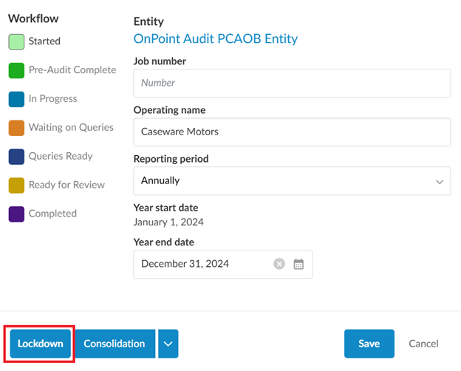461x371 pixels.
Task: Open the OnPoint Audit PCAOB Entity link
Action: (215, 38)
